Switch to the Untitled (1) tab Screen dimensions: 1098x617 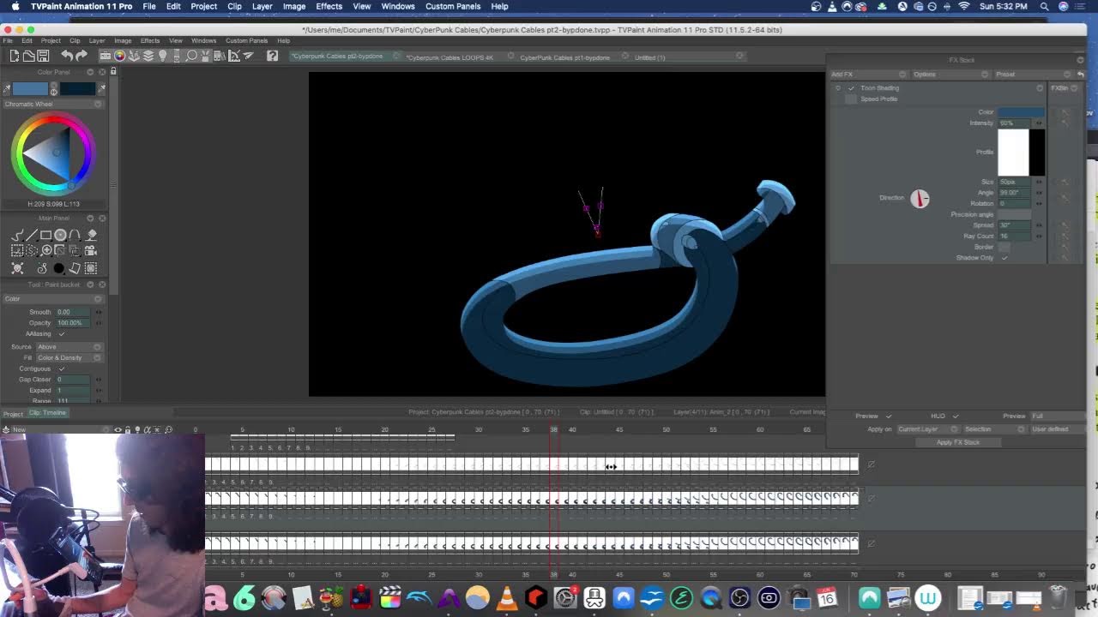649,57
